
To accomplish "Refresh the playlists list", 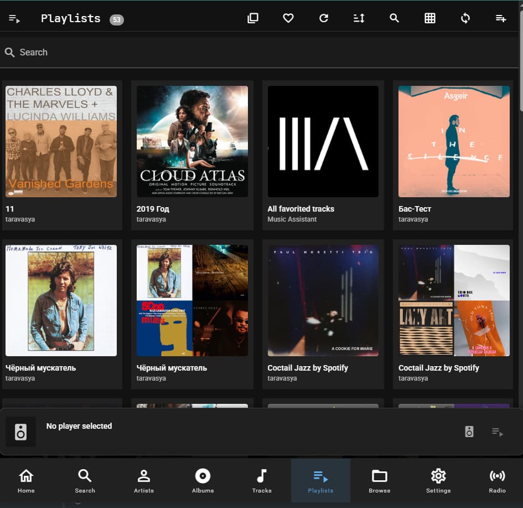I will 324,18.
